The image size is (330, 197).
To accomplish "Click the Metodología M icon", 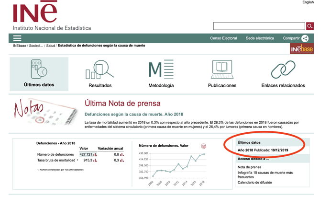I will click(161, 70).
